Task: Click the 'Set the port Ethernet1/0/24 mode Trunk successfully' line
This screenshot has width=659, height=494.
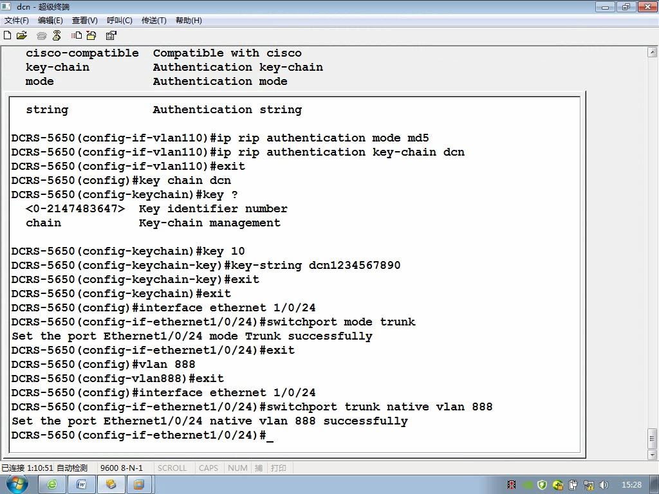Action: (192, 336)
